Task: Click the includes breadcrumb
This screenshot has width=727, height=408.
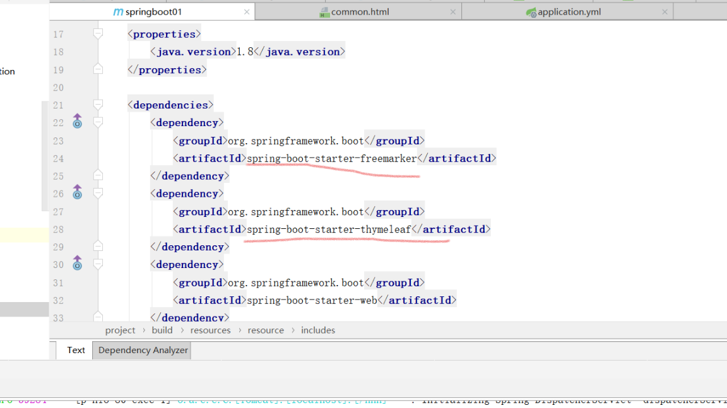Action: click(318, 330)
